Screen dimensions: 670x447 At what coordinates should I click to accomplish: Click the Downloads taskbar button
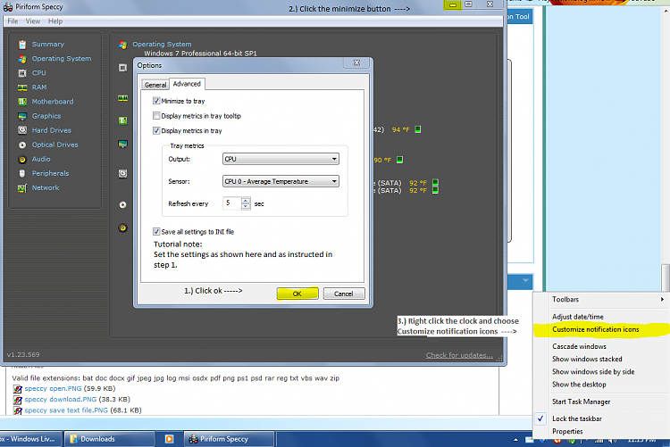pos(109,439)
